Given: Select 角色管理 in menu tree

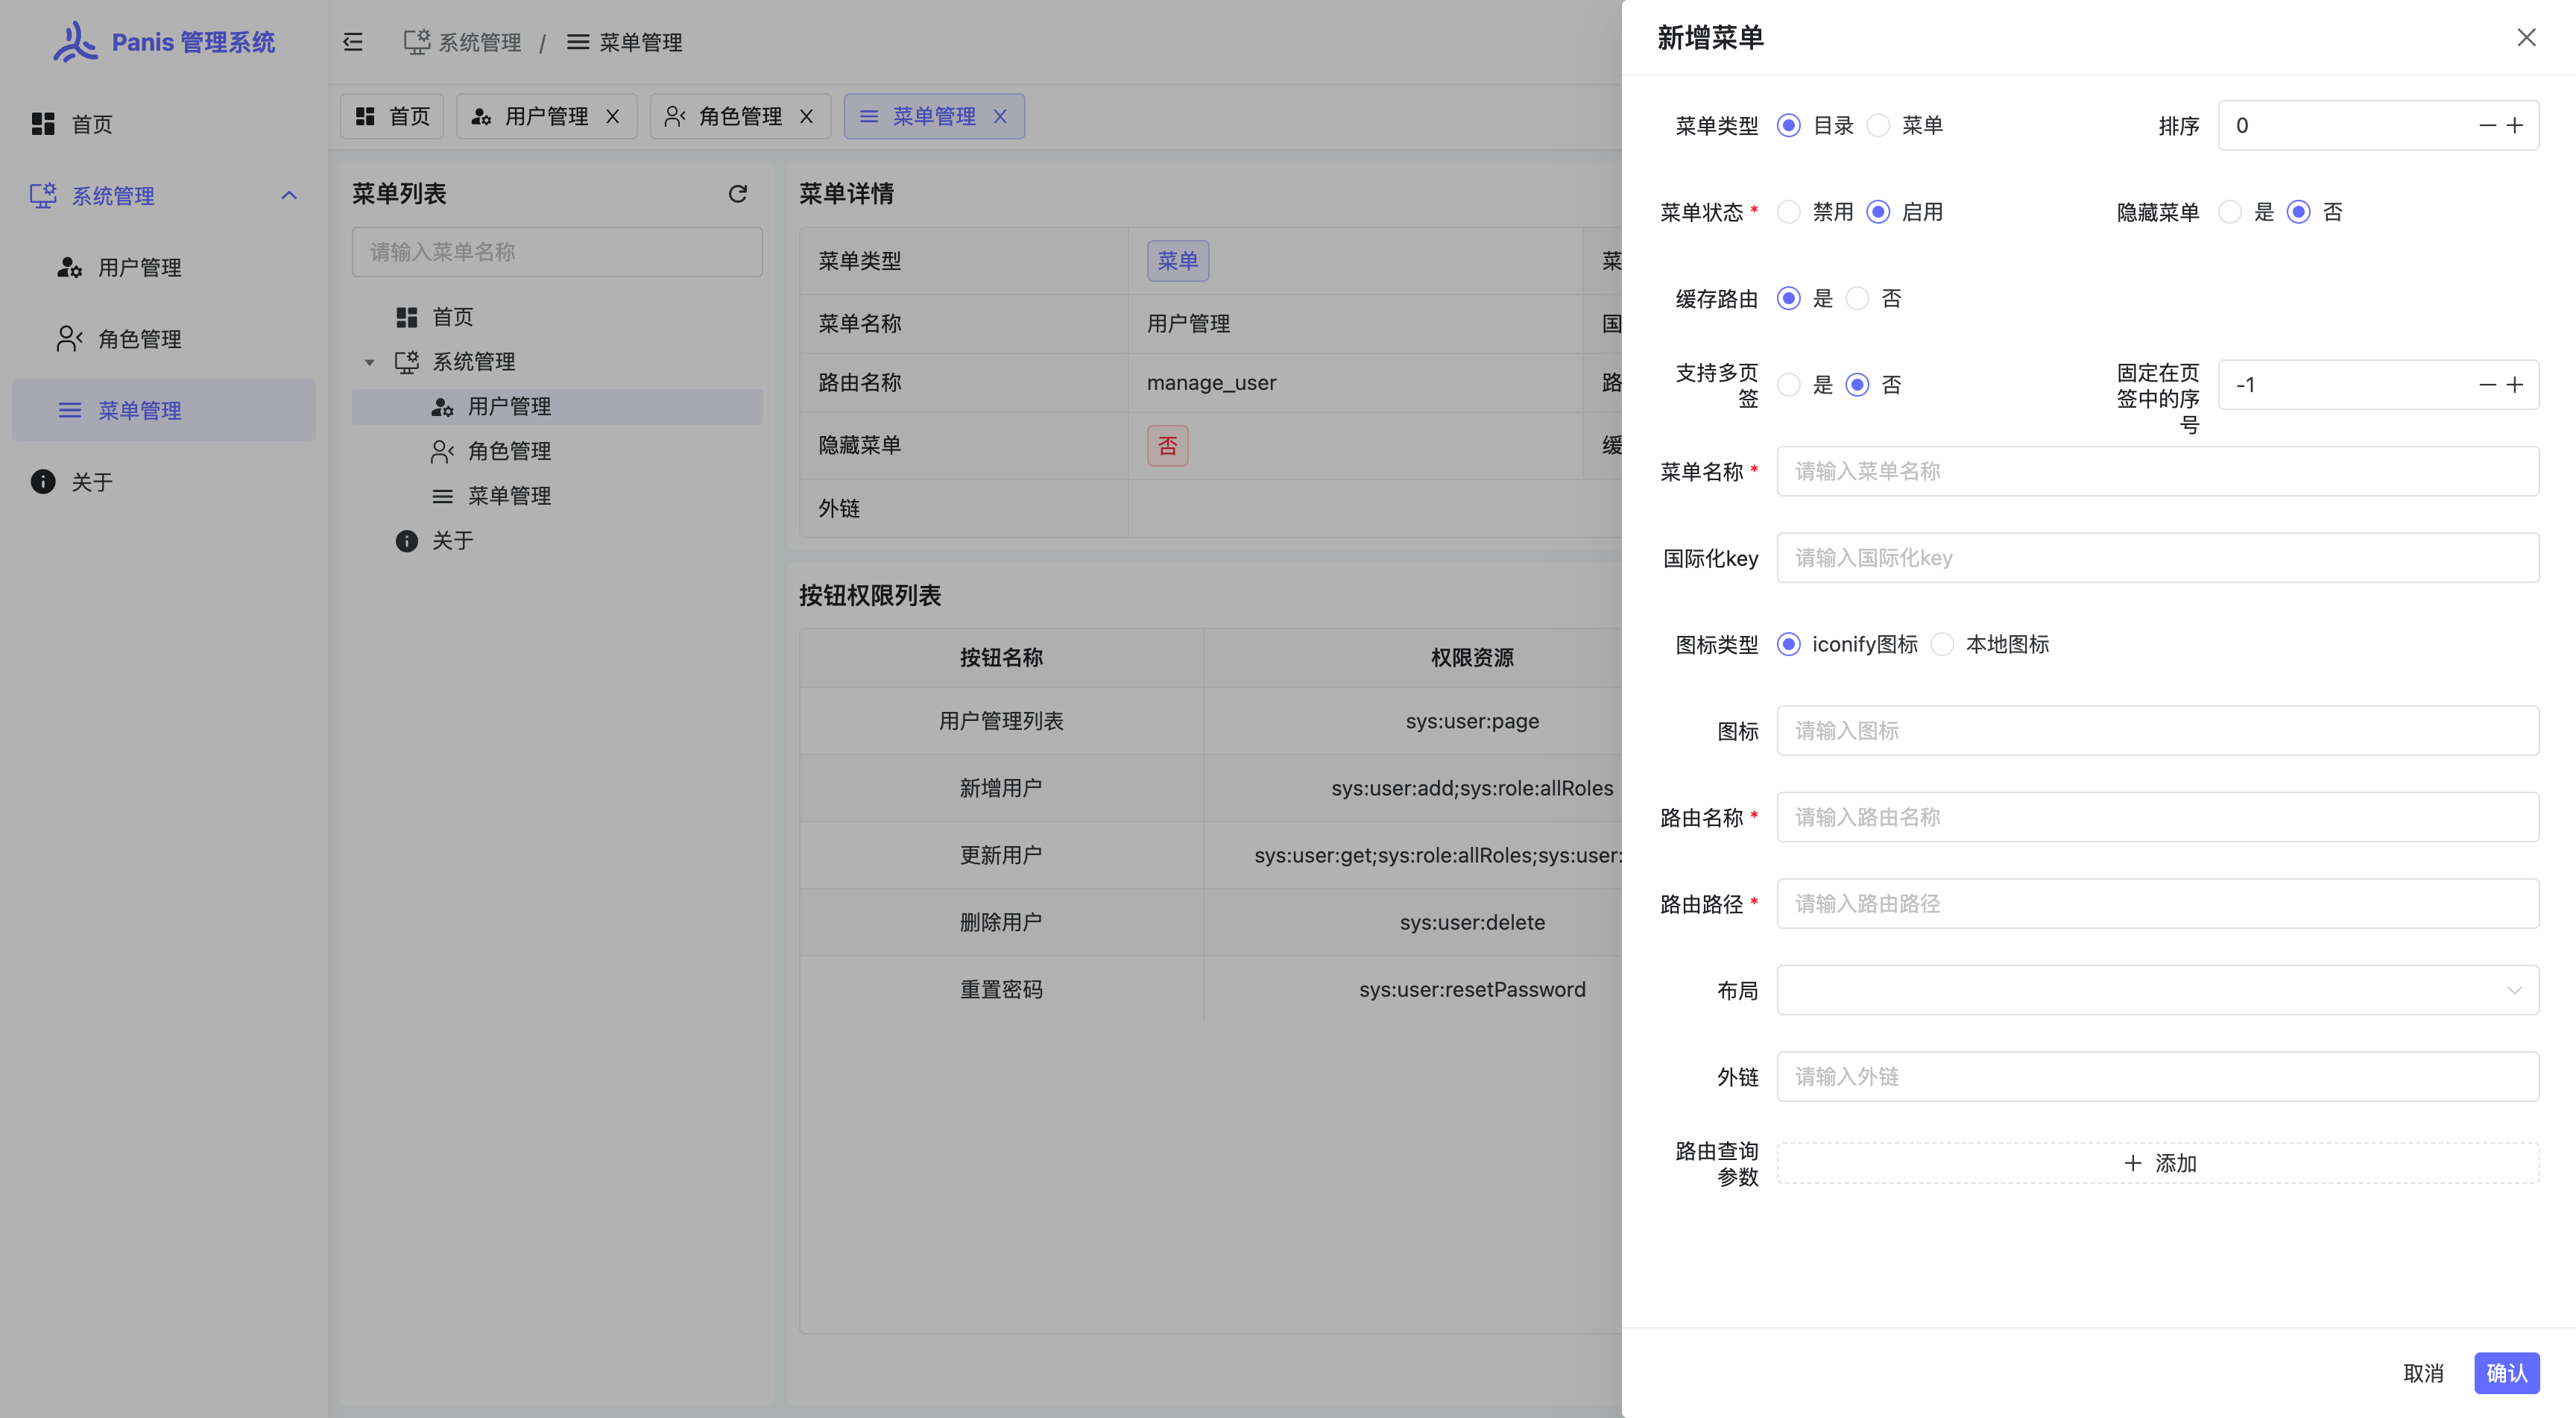Looking at the screenshot, I should [509, 451].
